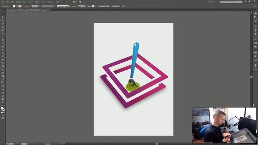Open the Transparency panel icon

[255, 47]
